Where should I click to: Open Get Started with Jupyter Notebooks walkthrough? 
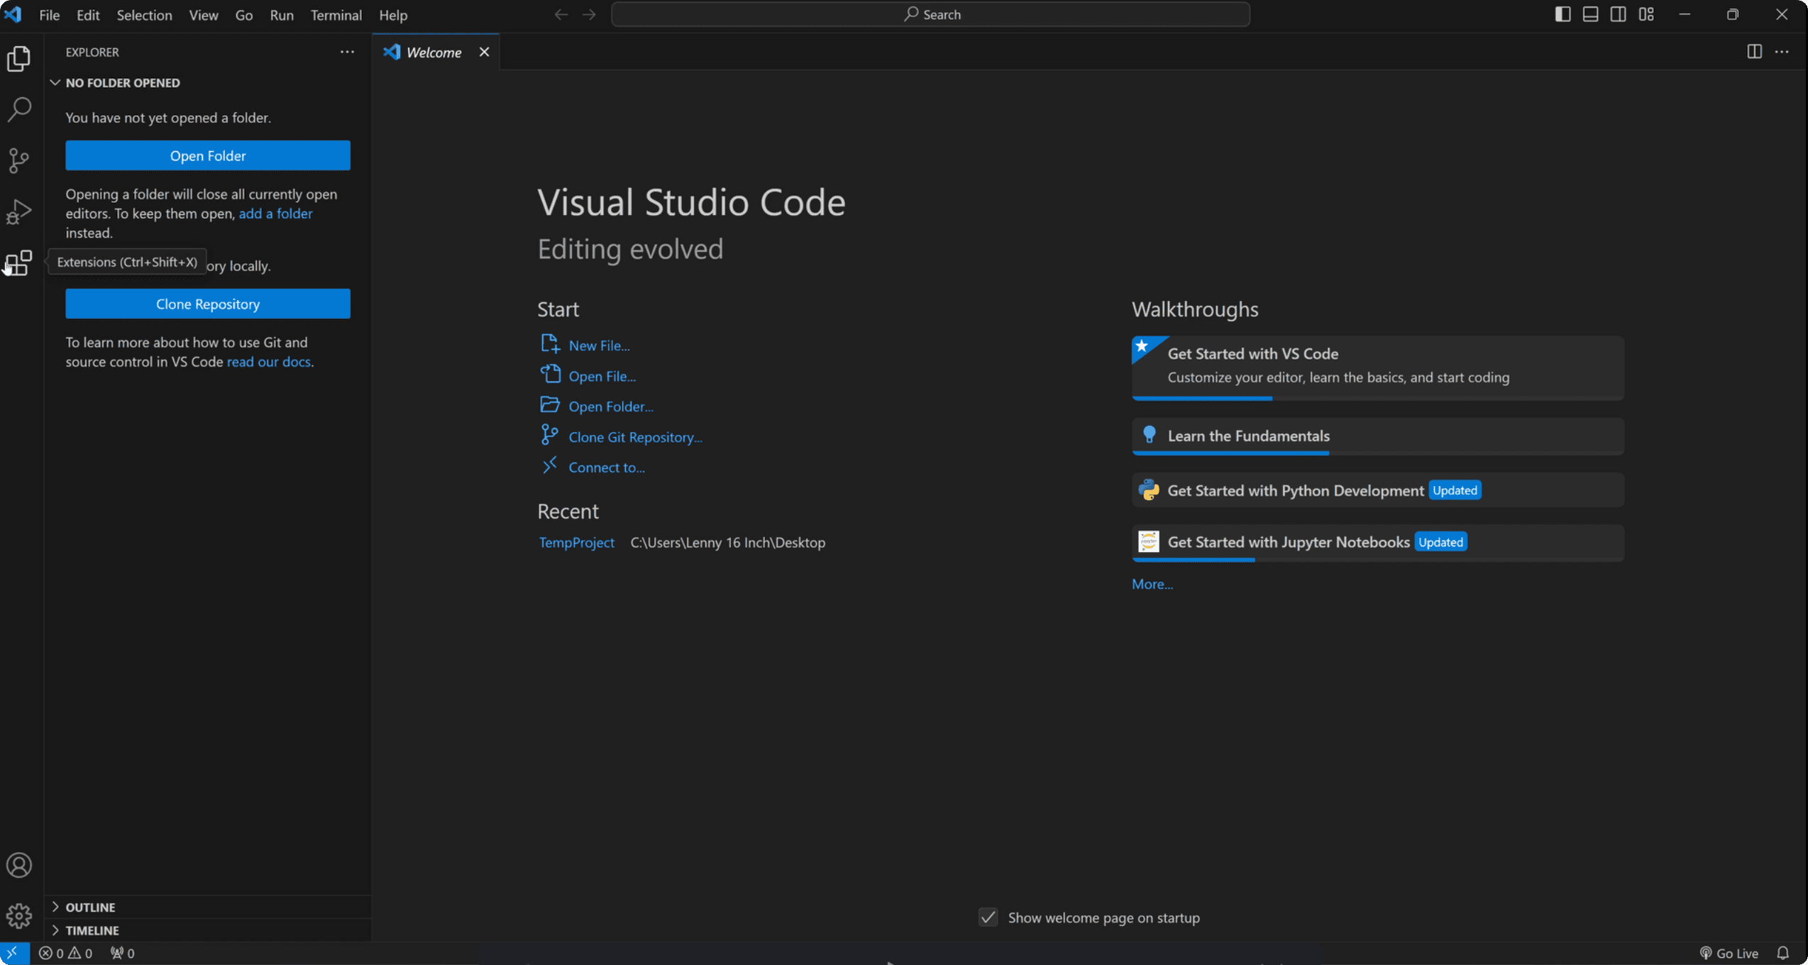tap(1378, 543)
